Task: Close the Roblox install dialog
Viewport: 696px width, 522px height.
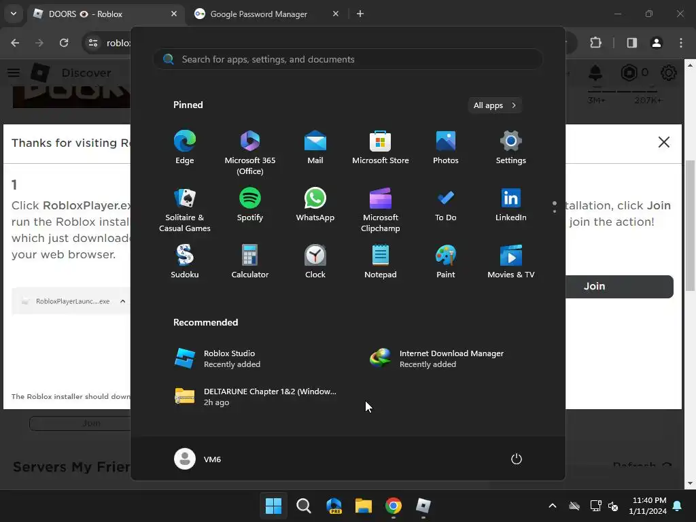Action: [664, 142]
